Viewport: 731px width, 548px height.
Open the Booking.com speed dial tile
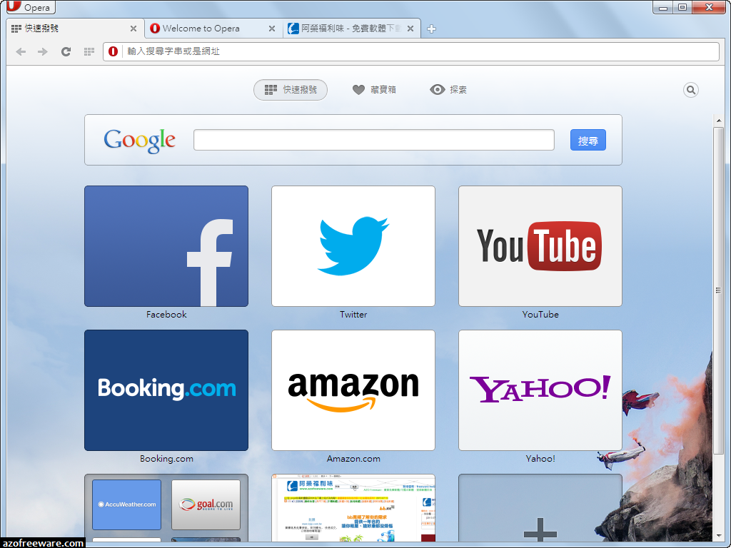[x=166, y=390]
